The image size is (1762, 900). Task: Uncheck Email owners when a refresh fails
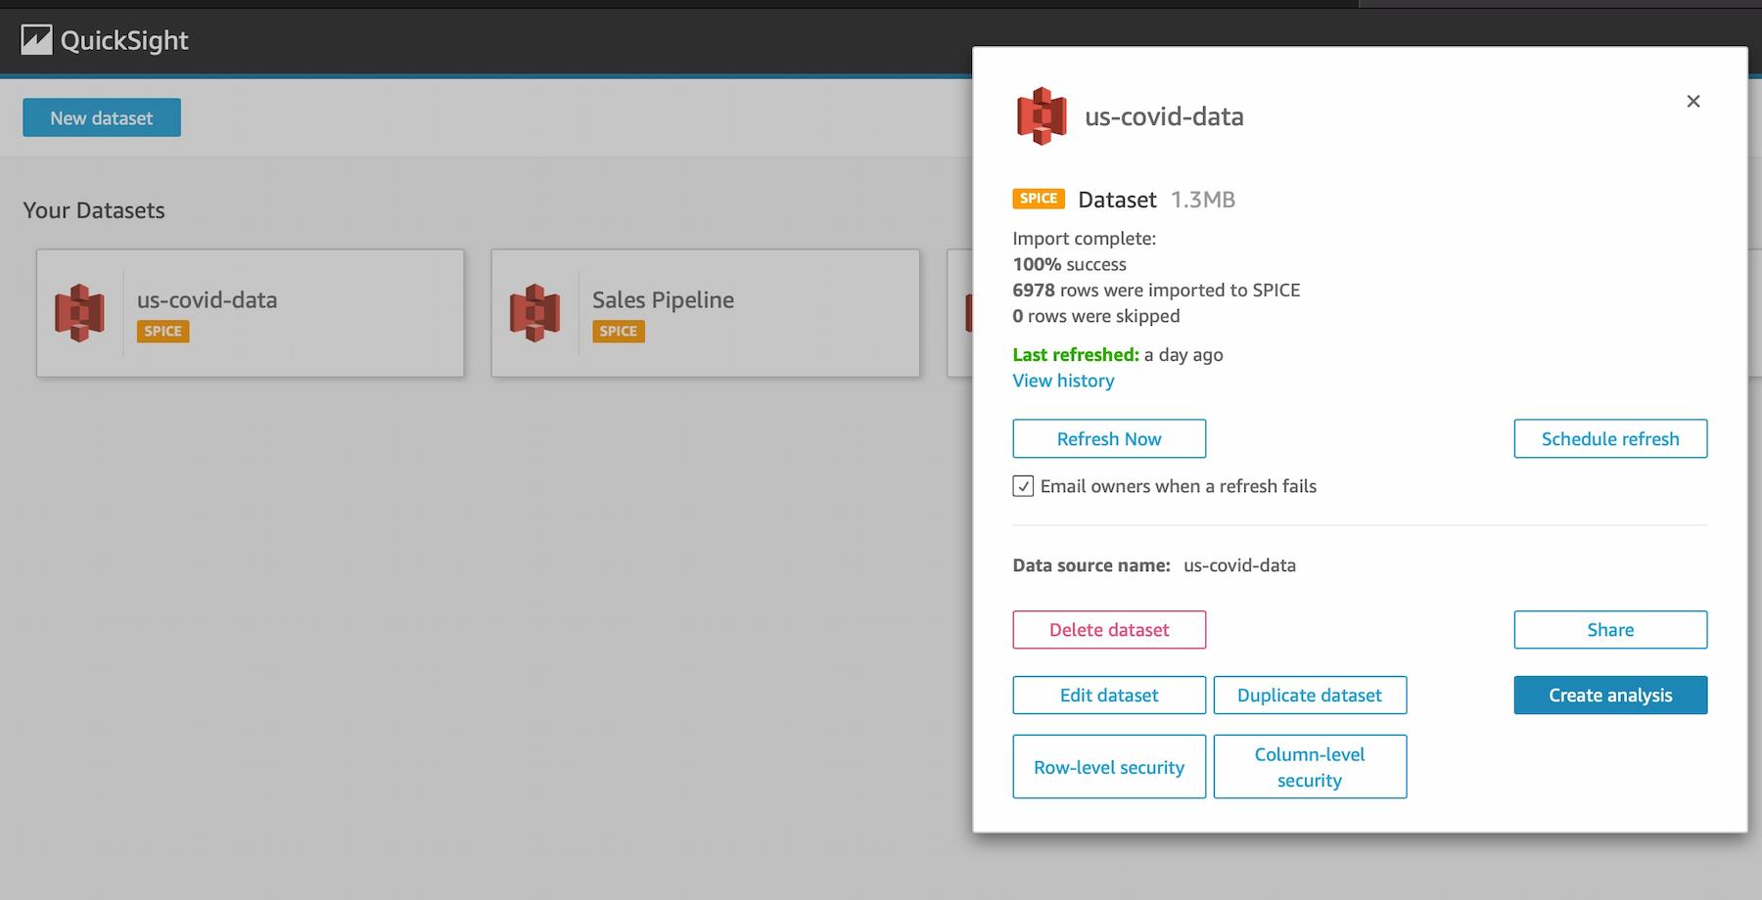(x=1023, y=486)
